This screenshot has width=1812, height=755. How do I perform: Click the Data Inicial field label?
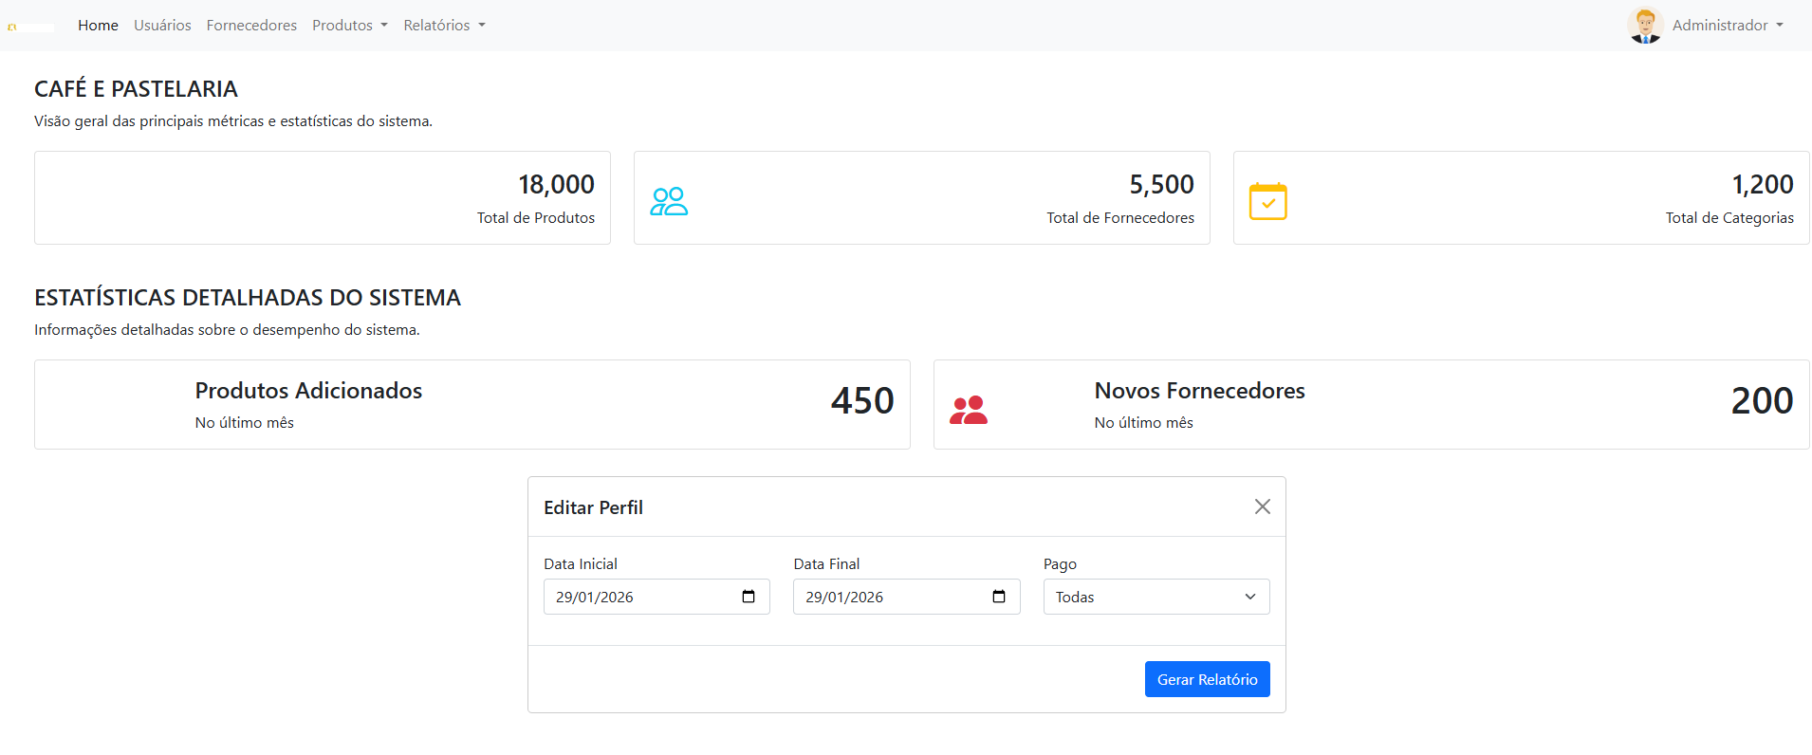click(x=580, y=564)
